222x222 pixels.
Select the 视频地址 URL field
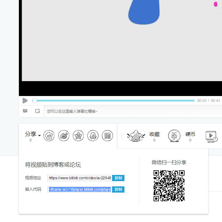[x=80, y=178]
